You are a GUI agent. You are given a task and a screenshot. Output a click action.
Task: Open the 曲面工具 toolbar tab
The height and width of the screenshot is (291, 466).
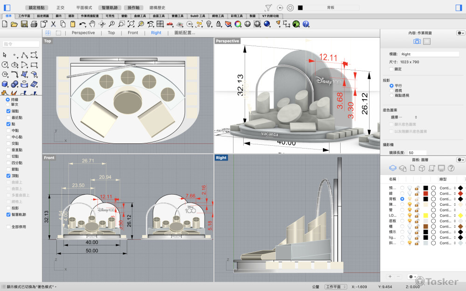point(159,16)
